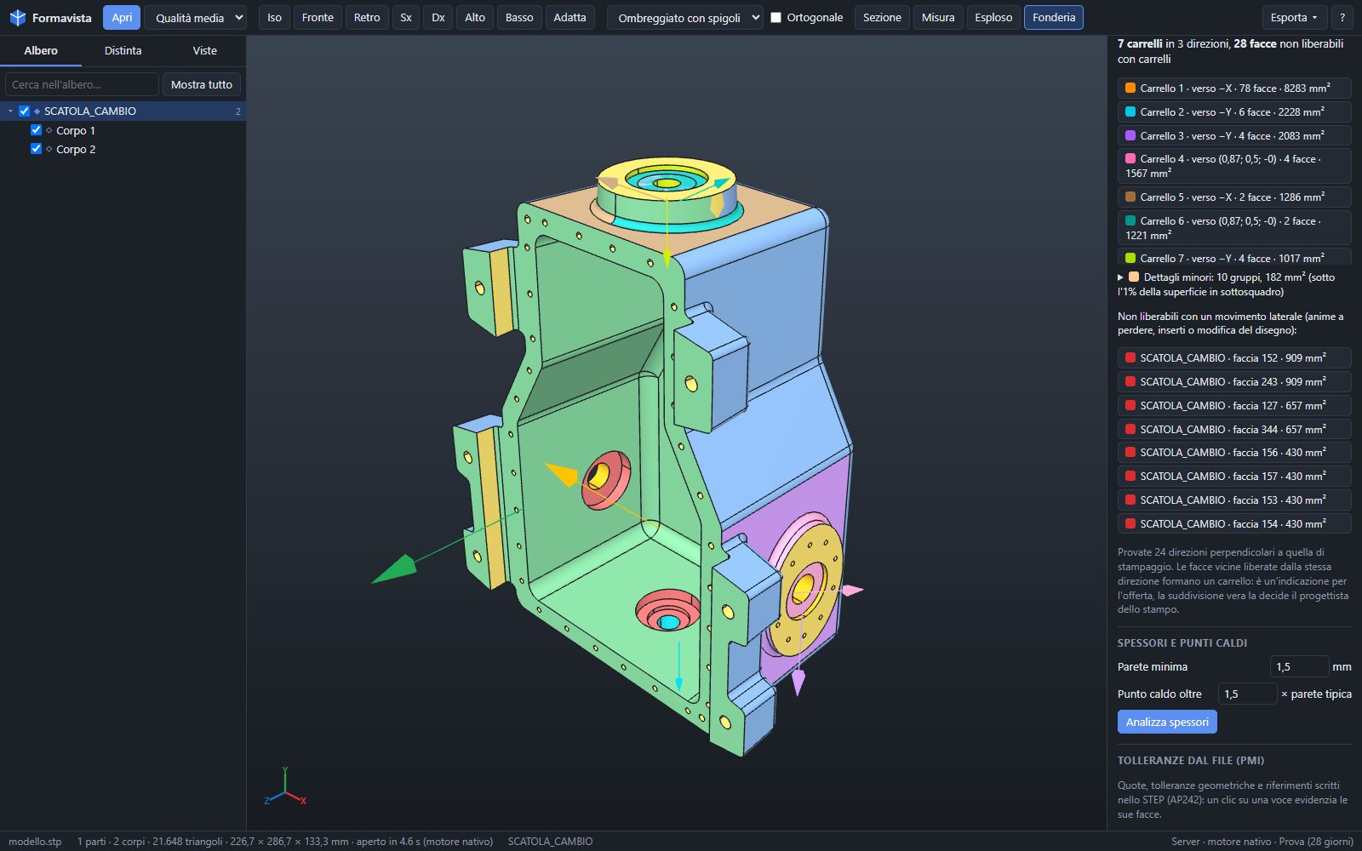This screenshot has width=1362, height=851.
Task: Click the Formavista logo icon
Action: point(17,18)
